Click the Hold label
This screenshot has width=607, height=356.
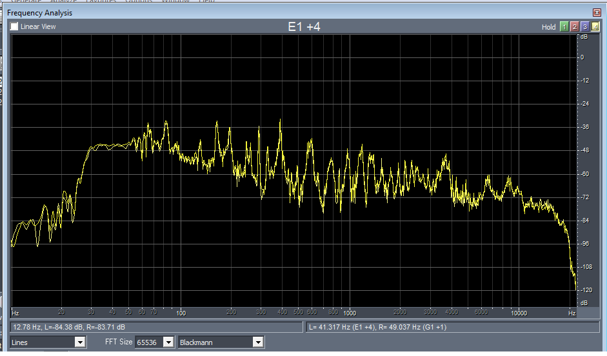click(548, 27)
